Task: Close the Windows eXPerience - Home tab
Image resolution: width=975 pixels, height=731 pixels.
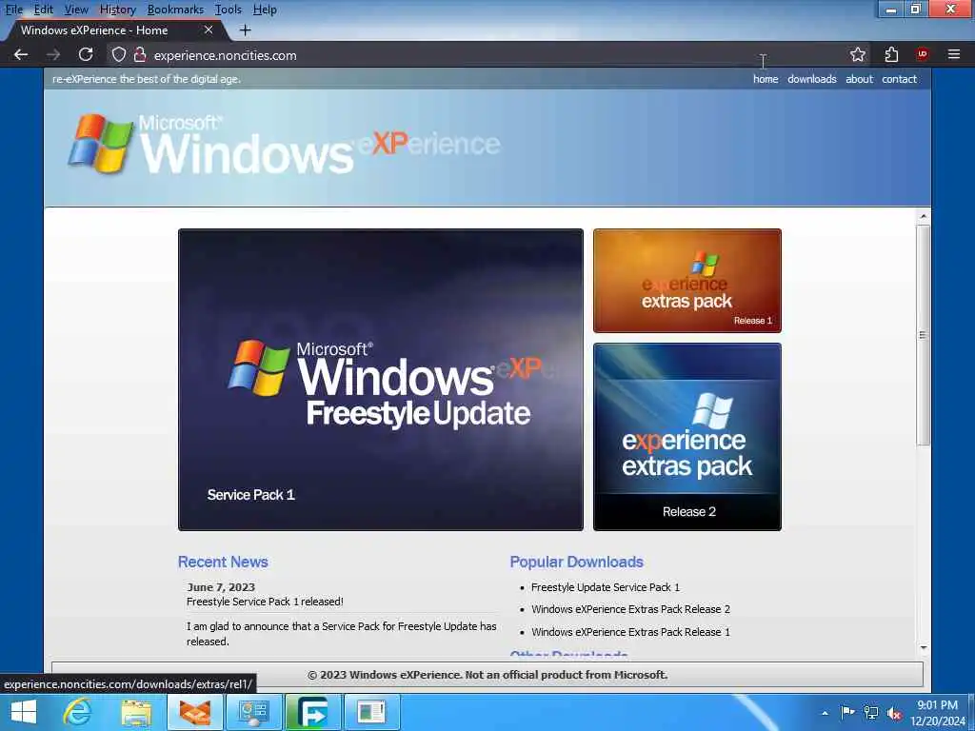Action: 209,30
